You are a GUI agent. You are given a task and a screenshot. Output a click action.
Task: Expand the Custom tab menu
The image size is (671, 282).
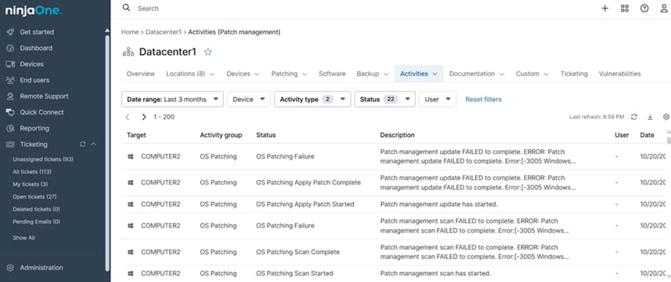[x=546, y=74]
